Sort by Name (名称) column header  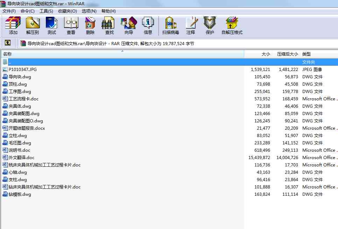coord(122,54)
